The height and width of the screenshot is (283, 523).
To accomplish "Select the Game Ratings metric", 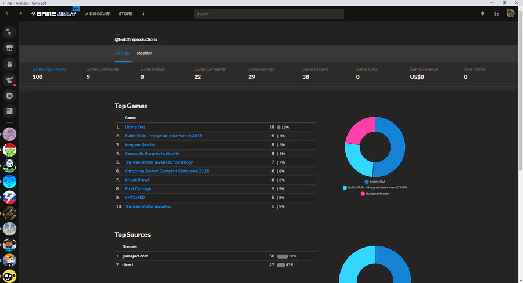I will click(x=261, y=73).
